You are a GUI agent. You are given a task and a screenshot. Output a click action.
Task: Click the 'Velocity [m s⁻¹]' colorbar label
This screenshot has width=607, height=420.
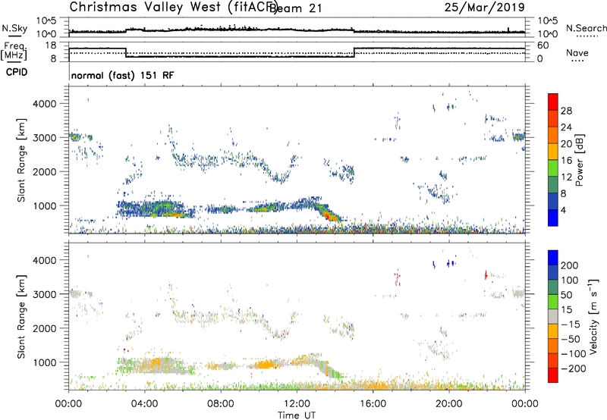[x=593, y=316]
